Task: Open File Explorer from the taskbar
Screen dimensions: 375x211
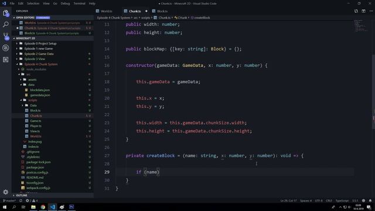Action: pos(33,207)
